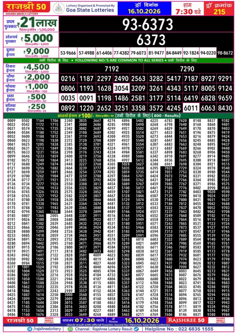Select fifth prize number 0806
Image resolution: width=236 pixels, height=334 pixels.
(68, 88)
